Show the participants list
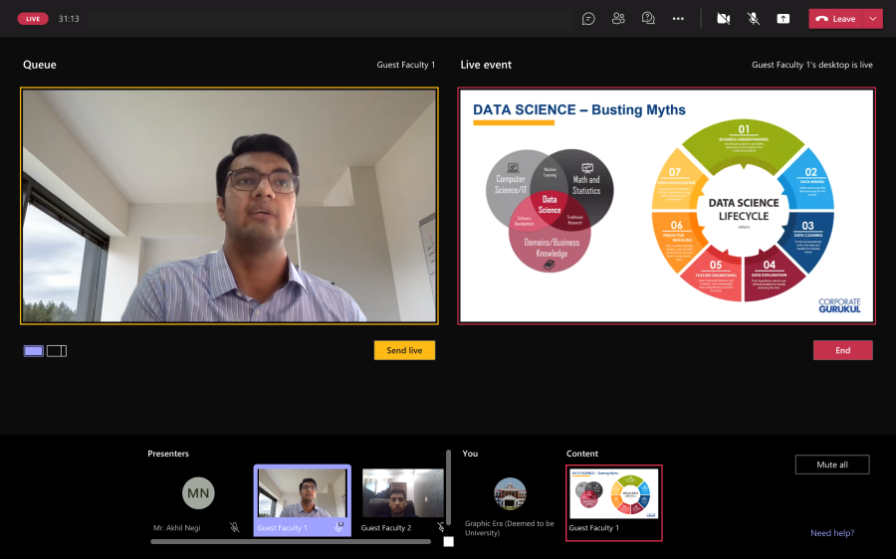Screen dimensions: 896x559 618,19
